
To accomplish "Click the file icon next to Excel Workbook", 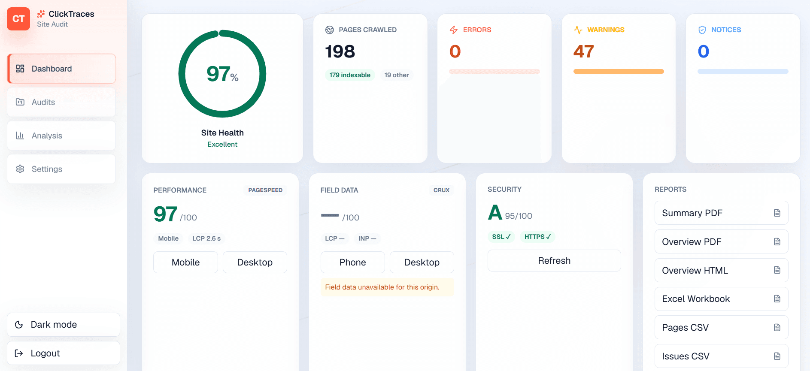I will click(x=777, y=299).
